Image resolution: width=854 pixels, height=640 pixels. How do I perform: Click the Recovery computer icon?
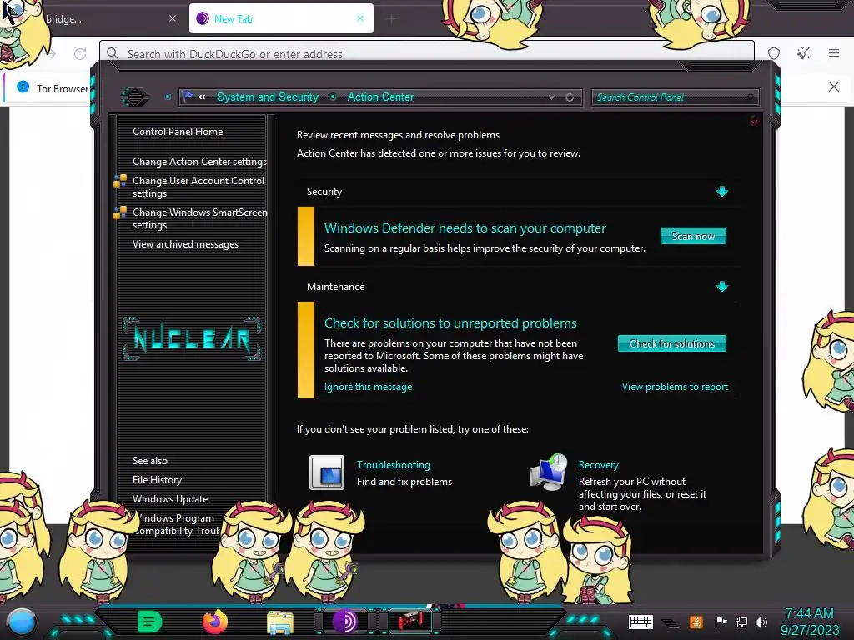[x=549, y=472]
